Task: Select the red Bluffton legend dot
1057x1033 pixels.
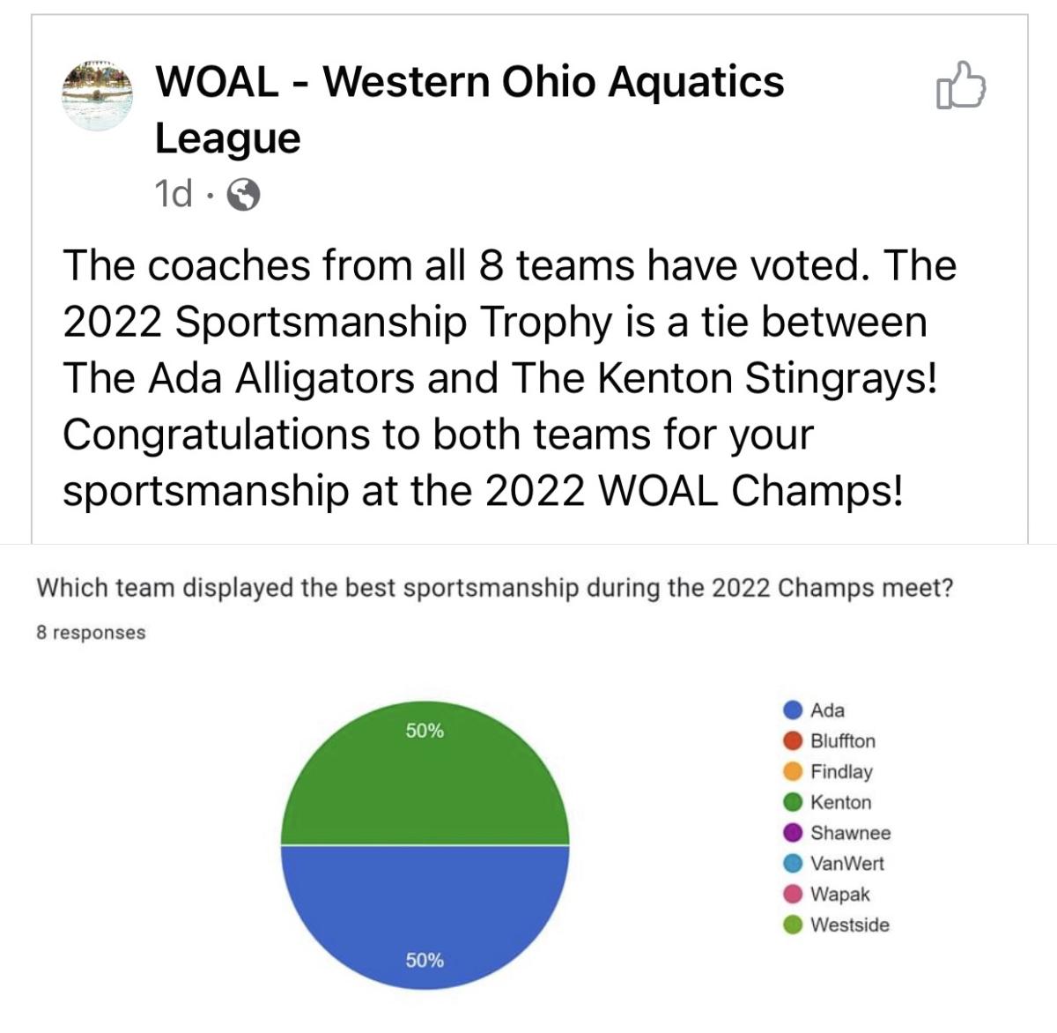Action: (793, 740)
